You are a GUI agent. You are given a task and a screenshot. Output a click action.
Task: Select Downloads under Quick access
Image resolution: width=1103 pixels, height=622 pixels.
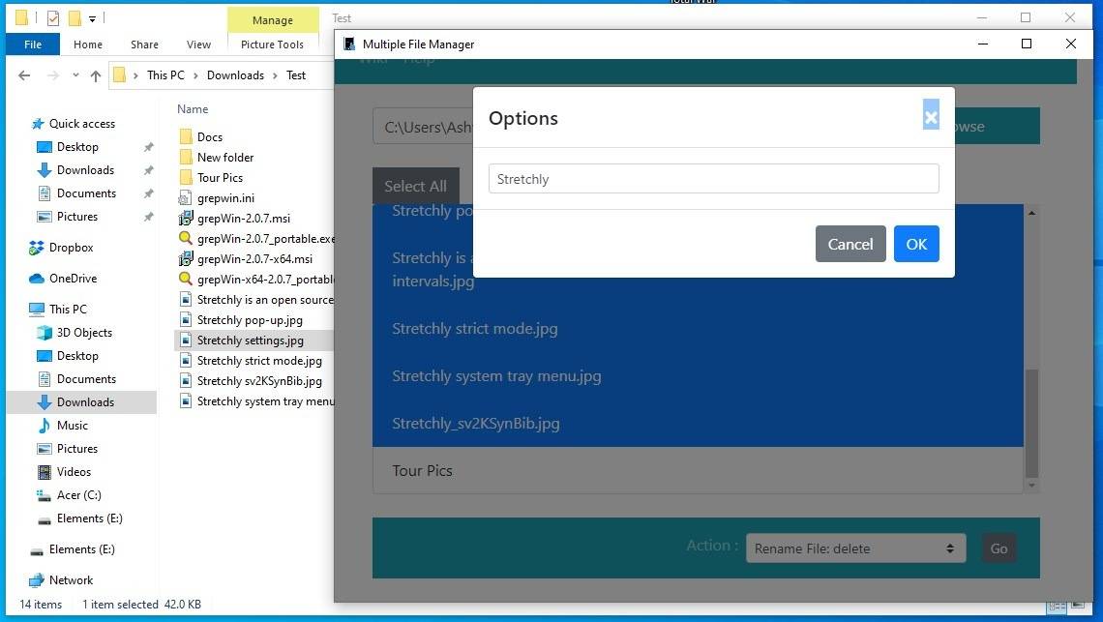pos(85,170)
